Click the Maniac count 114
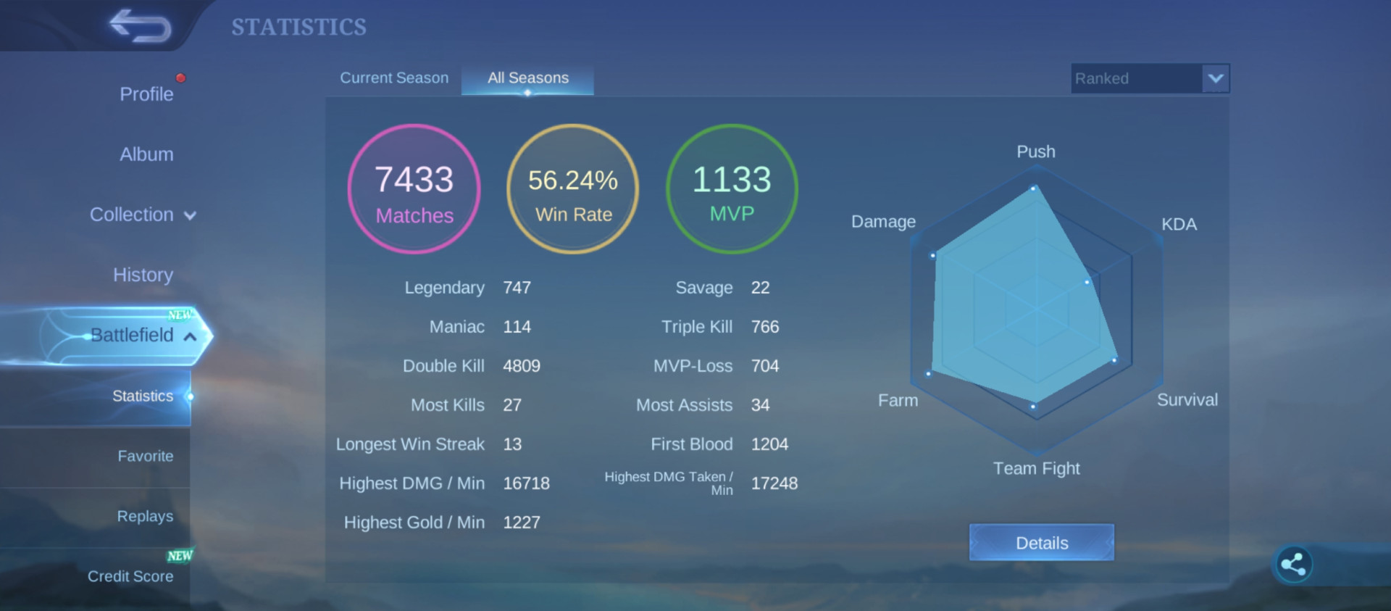Viewport: 1391px width, 611px height. click(x=517, y=327)
